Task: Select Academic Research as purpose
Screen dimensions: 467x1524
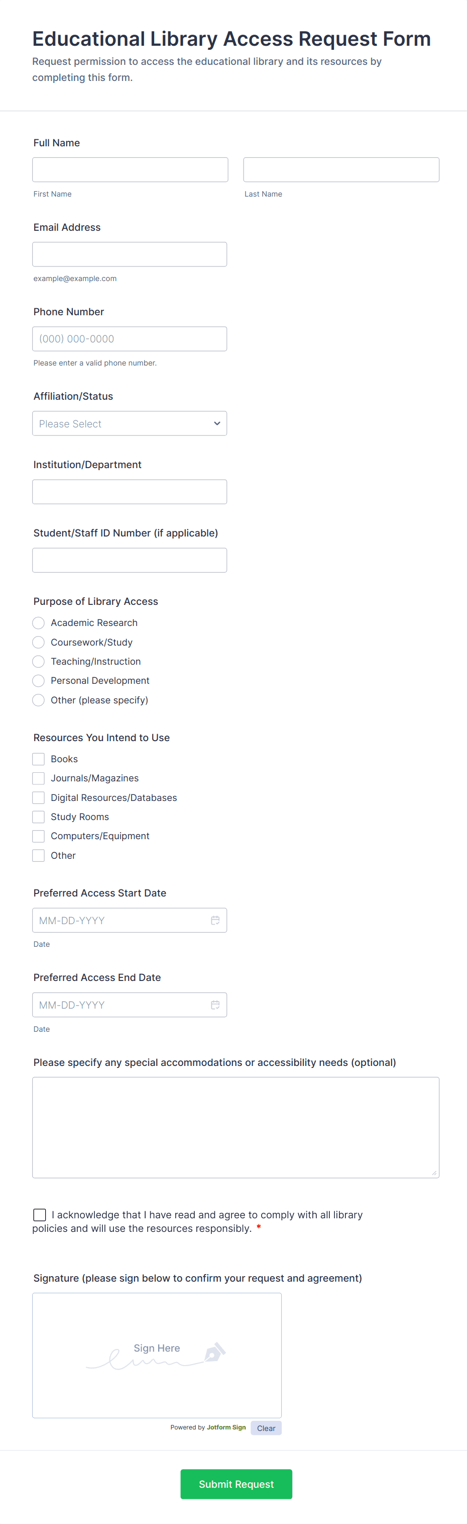Action: (x=38, y=622)
